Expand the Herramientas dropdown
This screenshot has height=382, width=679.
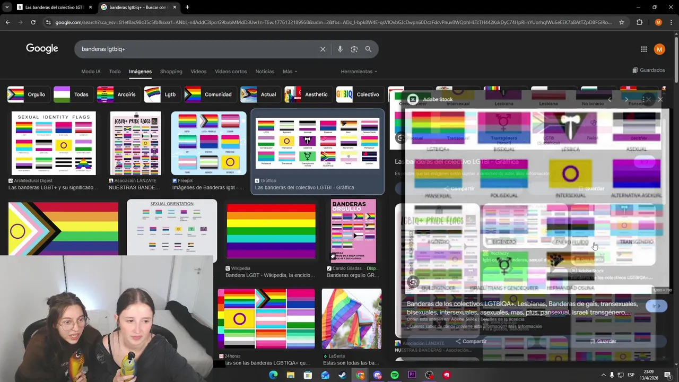point(359,72)
